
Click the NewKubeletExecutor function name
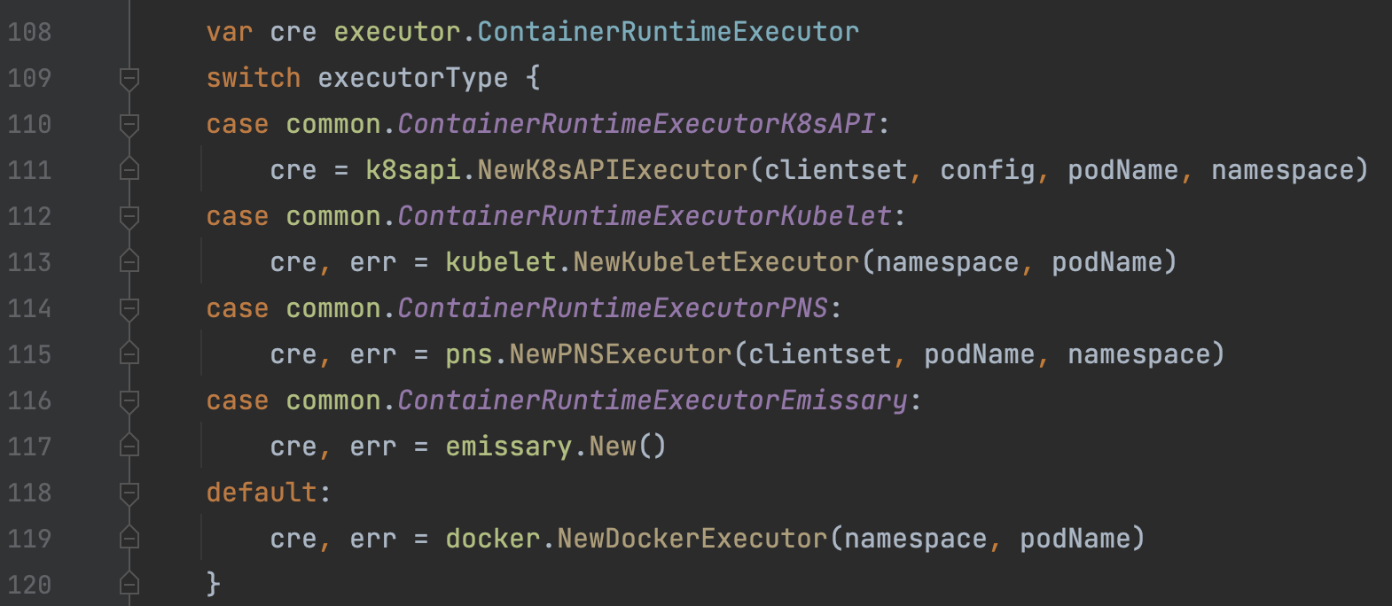click(716, 262)
